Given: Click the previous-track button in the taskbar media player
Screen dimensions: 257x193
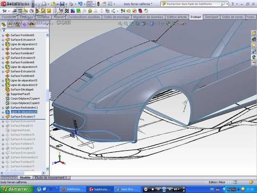Looking at the screenshot, I should pos(158,189).
